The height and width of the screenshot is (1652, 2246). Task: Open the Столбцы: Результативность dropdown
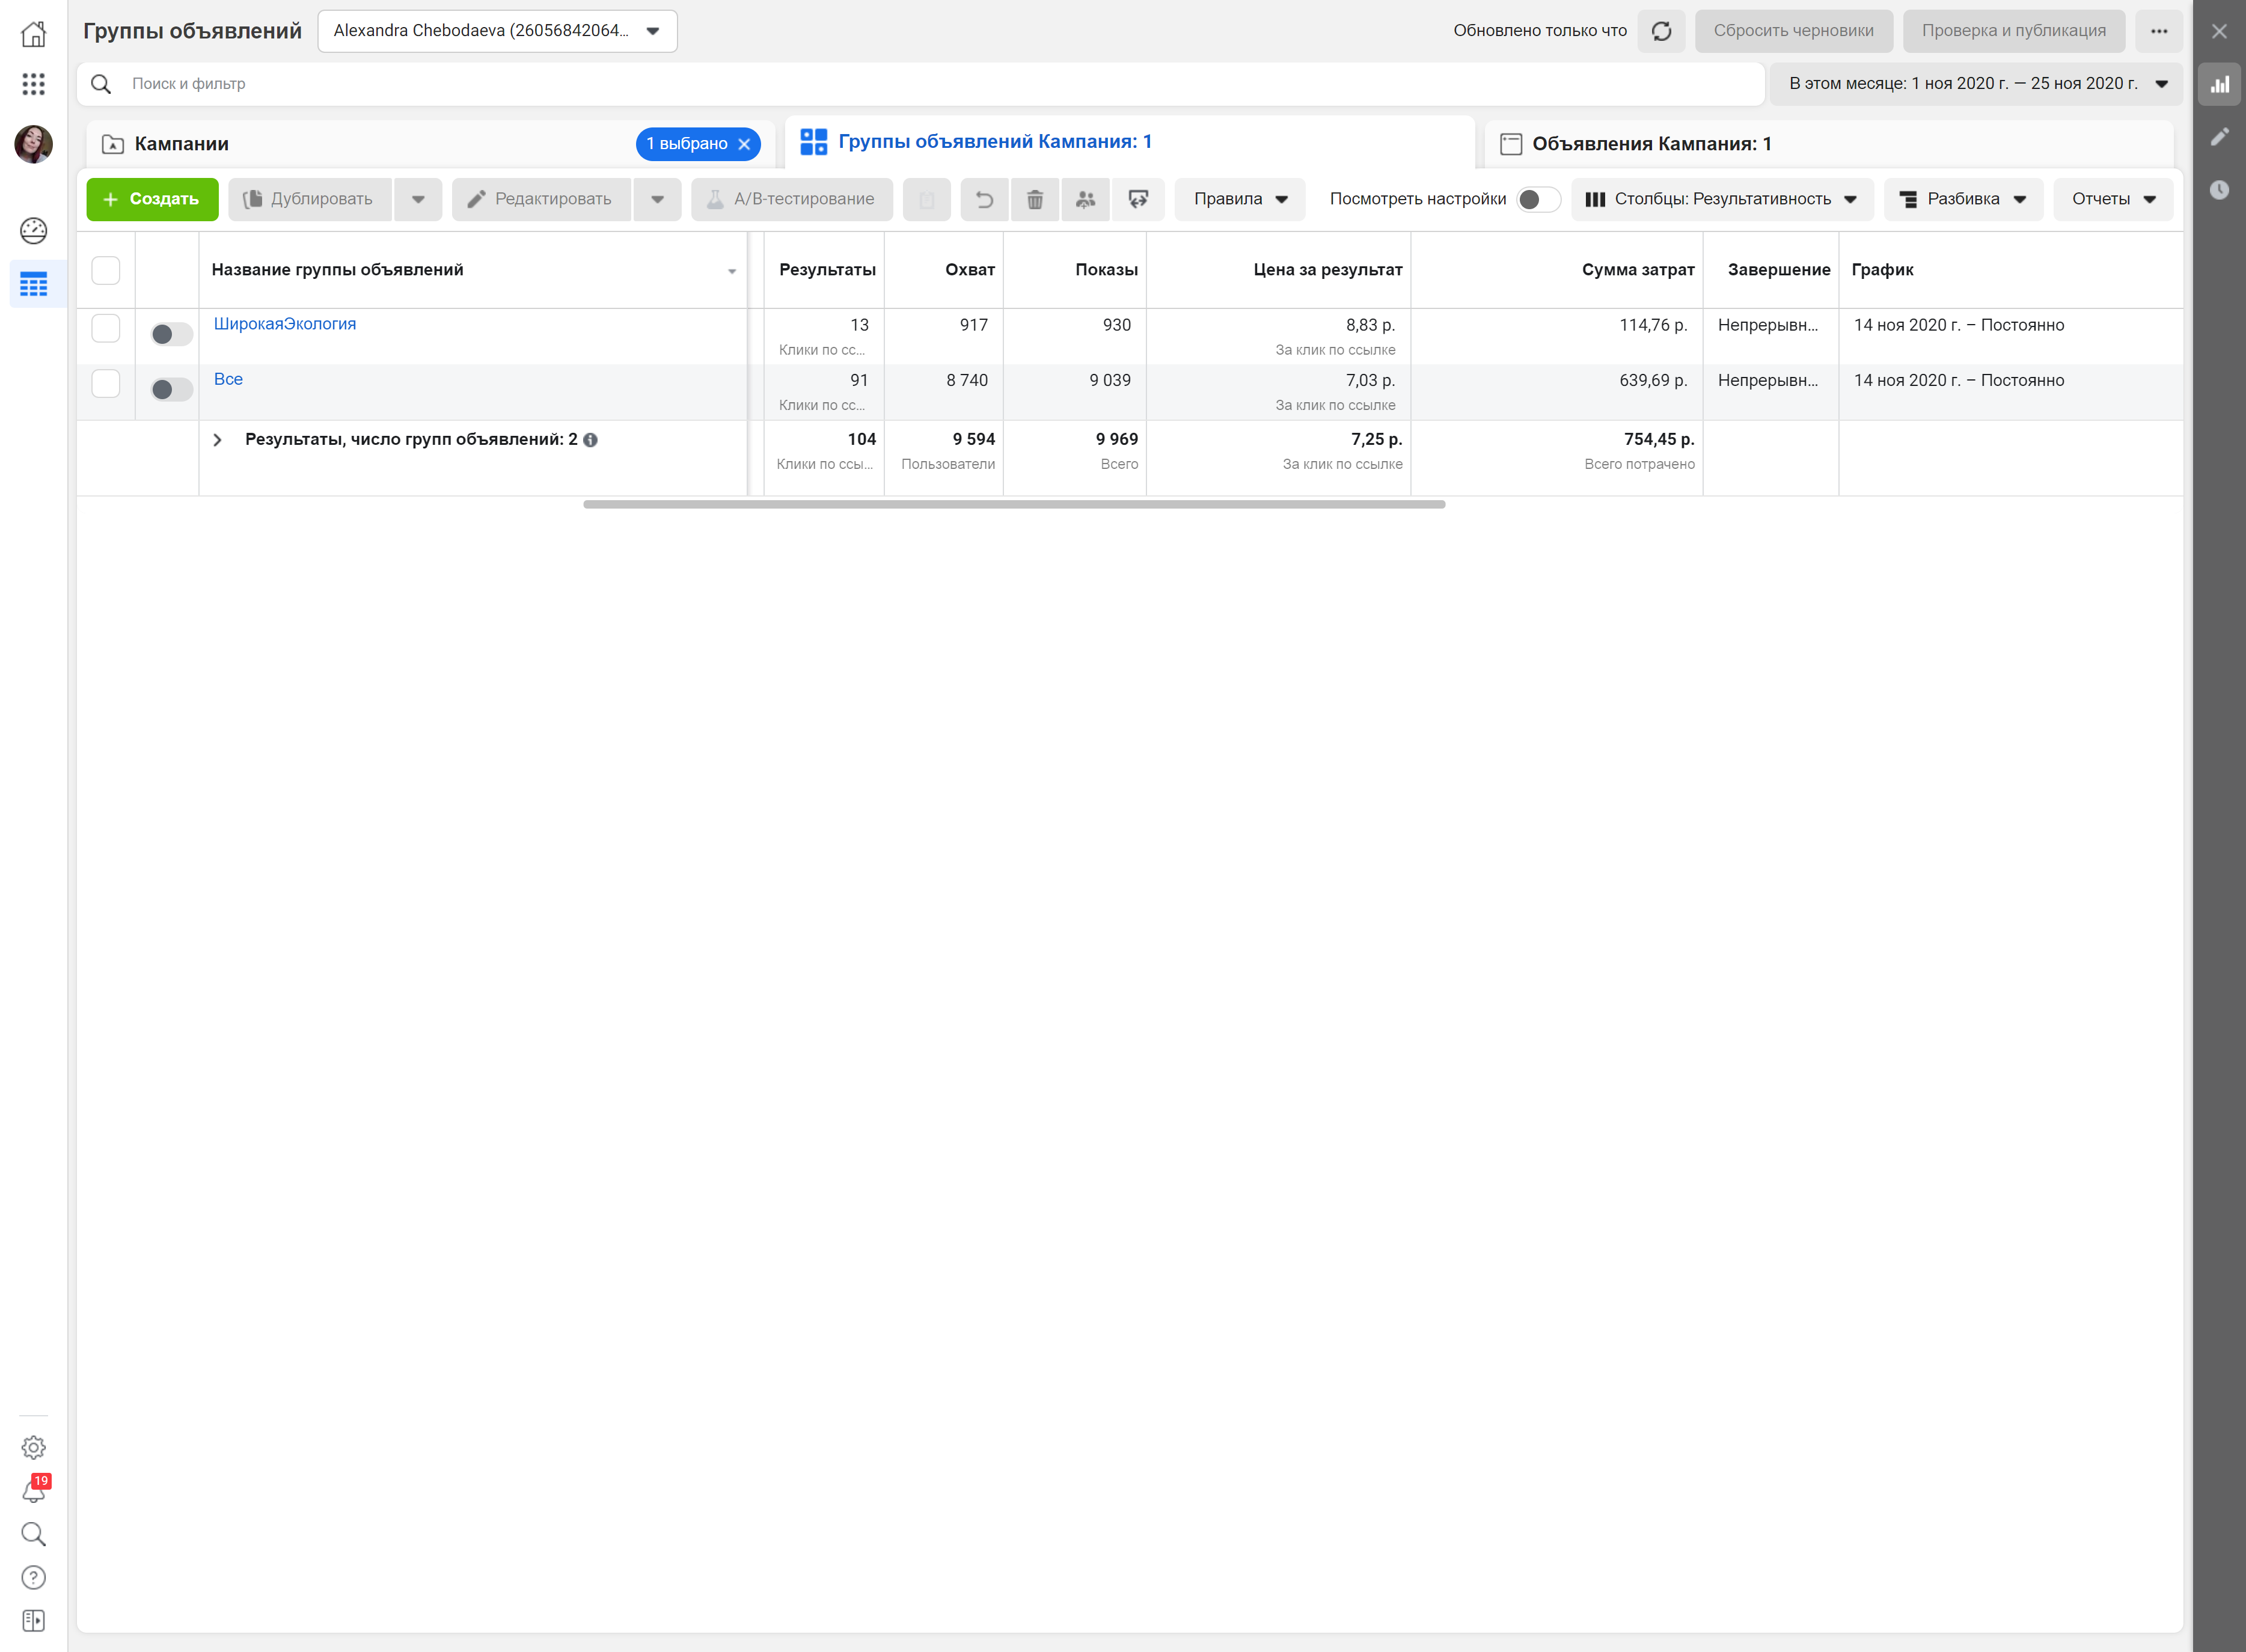point(1722,199)
